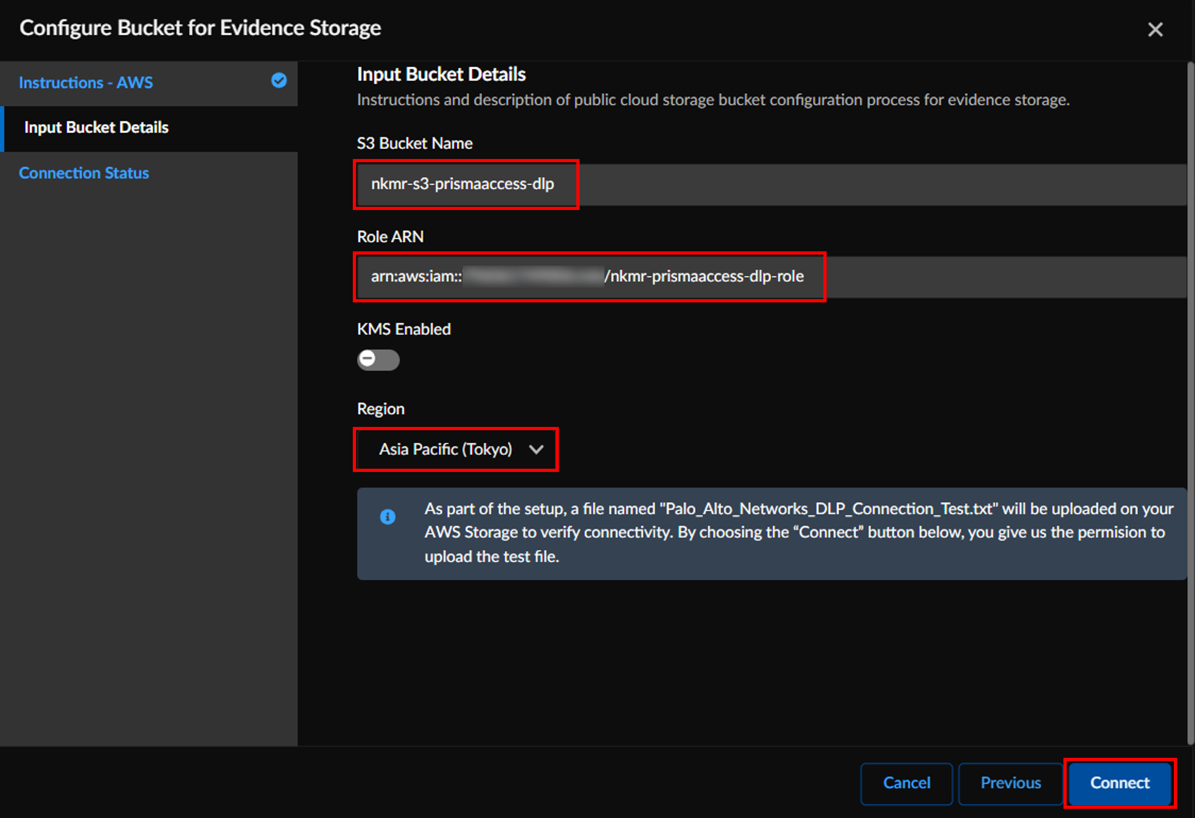Click the S3 Bucket Name label
The image size is (1195, 818).
(x=414, y=143)
